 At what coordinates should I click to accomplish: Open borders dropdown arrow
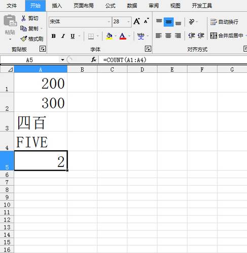(97, 36)
